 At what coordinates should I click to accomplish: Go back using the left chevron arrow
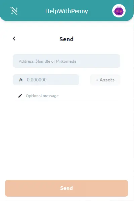(x=14, y=39)
